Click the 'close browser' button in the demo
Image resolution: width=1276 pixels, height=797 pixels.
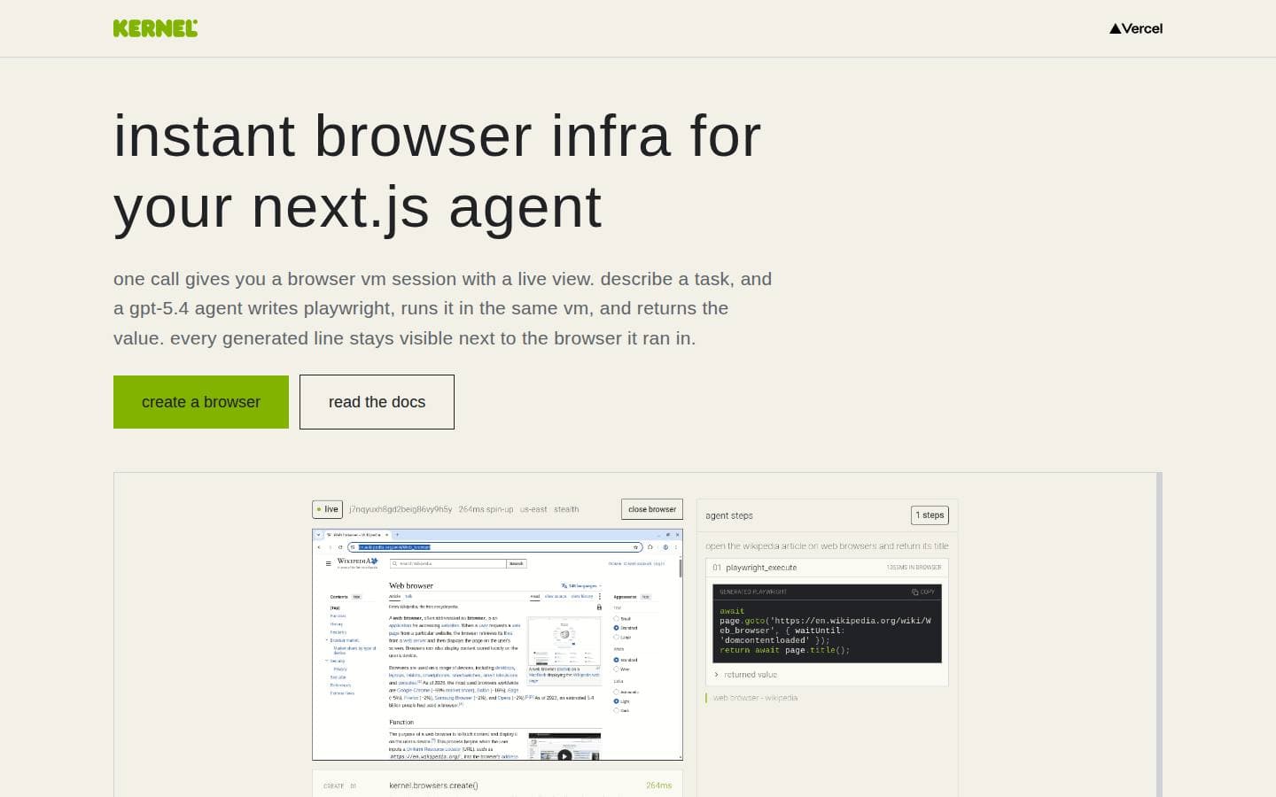(x=652, y=509)
